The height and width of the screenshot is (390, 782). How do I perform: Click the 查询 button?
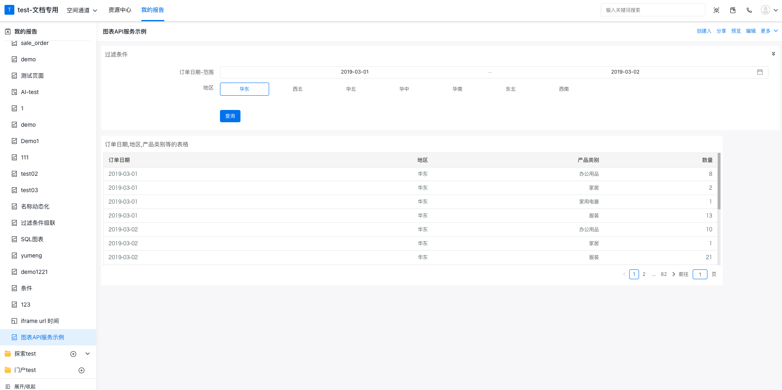pos(230,116)
